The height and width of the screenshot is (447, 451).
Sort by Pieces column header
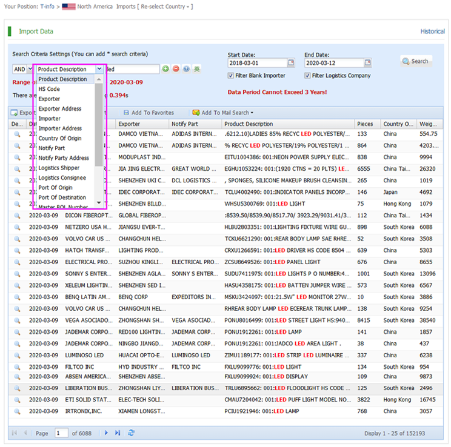[367, 124]
